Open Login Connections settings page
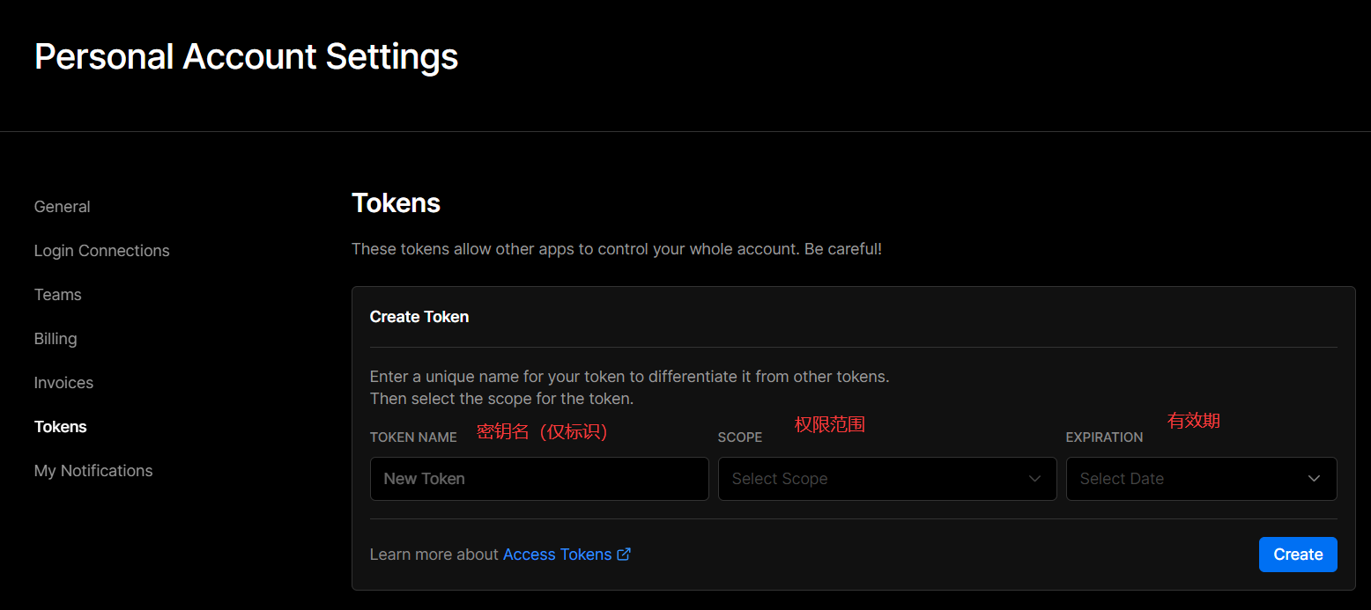 click(101, 251)
